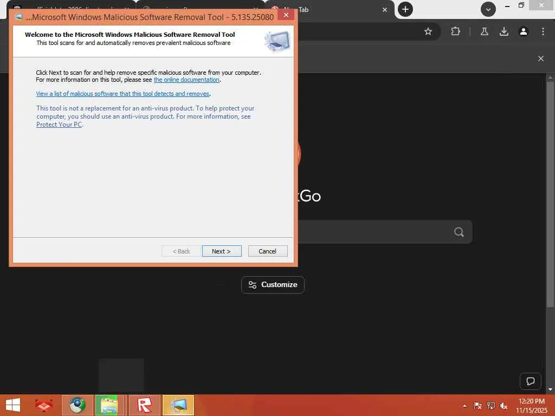
Task: Open the Windows Start button
Action: coord(13,405)
